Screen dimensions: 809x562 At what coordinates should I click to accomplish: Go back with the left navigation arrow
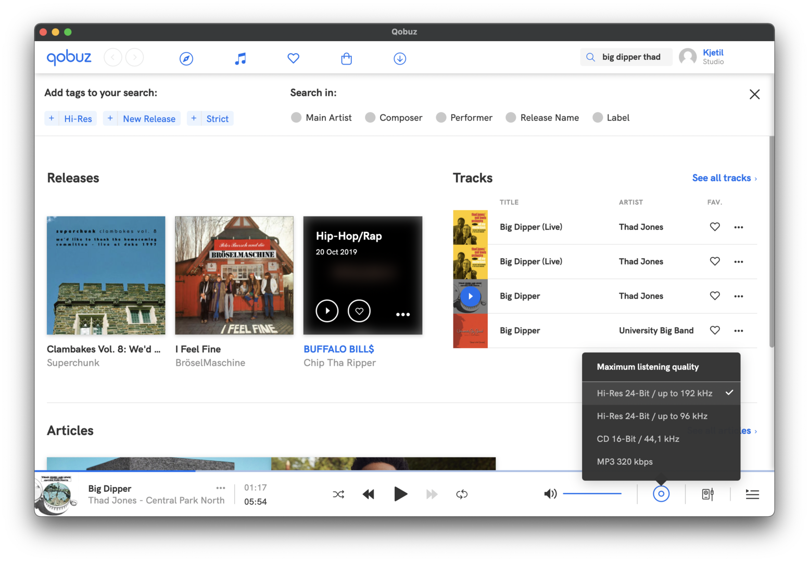pos(113,57)
